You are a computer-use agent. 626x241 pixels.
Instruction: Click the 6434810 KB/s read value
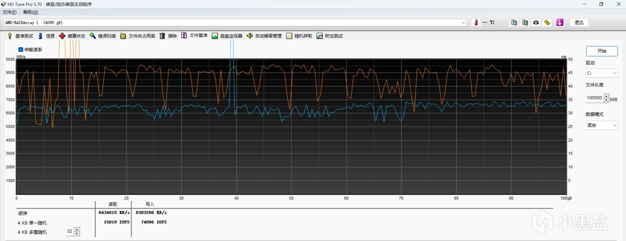[x=114, y=213]
